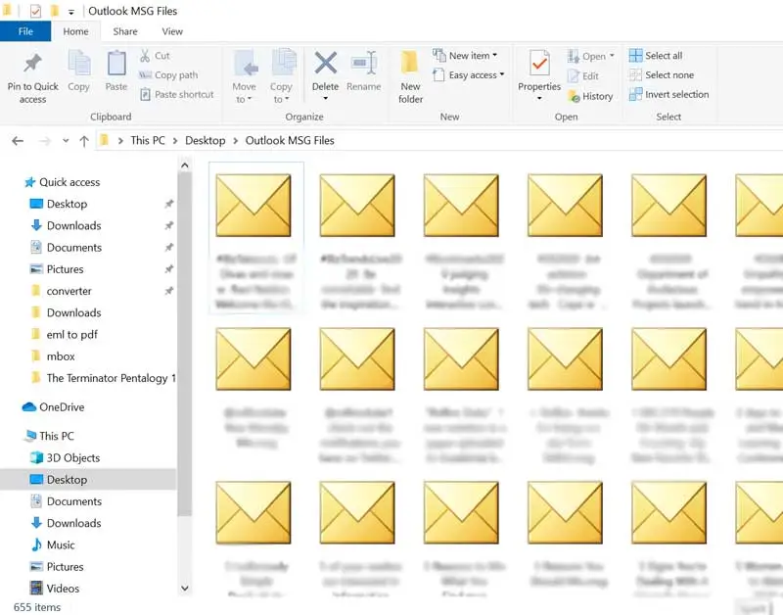Switch to the View ribbon tab

pyautogui.click(x=172, y=31)
